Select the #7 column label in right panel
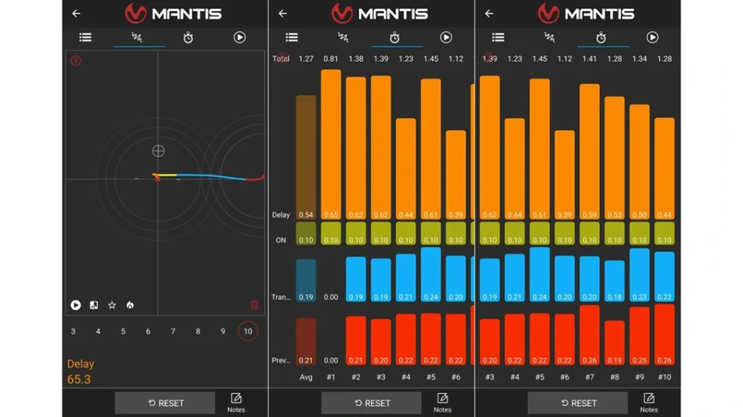 589,377
